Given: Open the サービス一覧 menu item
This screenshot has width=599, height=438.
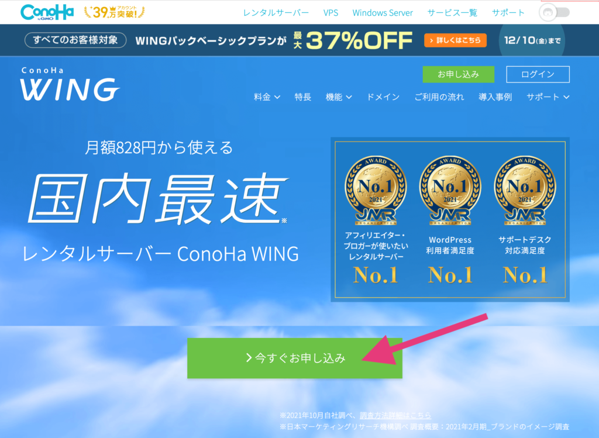Looking at the screenshot, I should click(452, 13).
